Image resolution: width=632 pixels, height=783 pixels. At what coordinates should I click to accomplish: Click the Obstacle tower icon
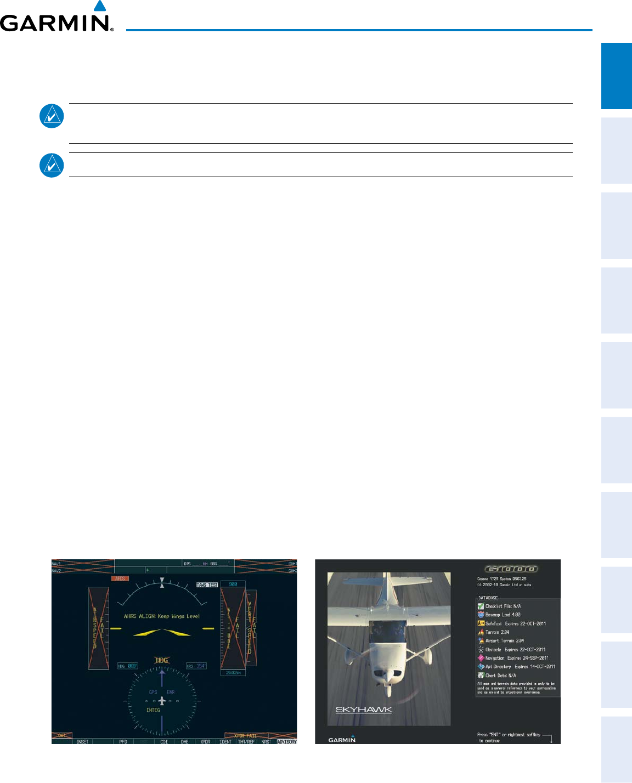(481, 649)
